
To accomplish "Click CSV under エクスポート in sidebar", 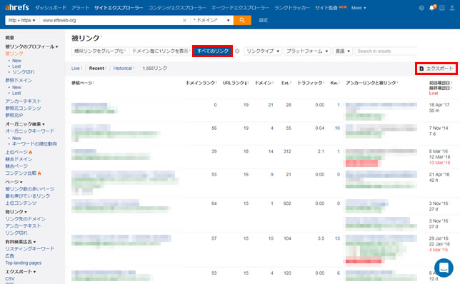I will pos(10,279).
